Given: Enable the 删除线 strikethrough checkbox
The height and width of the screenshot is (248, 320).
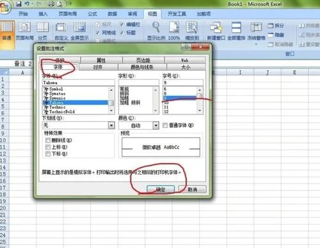Looking at the screenshot, I should pyautogui.click(x=48, y=140).
